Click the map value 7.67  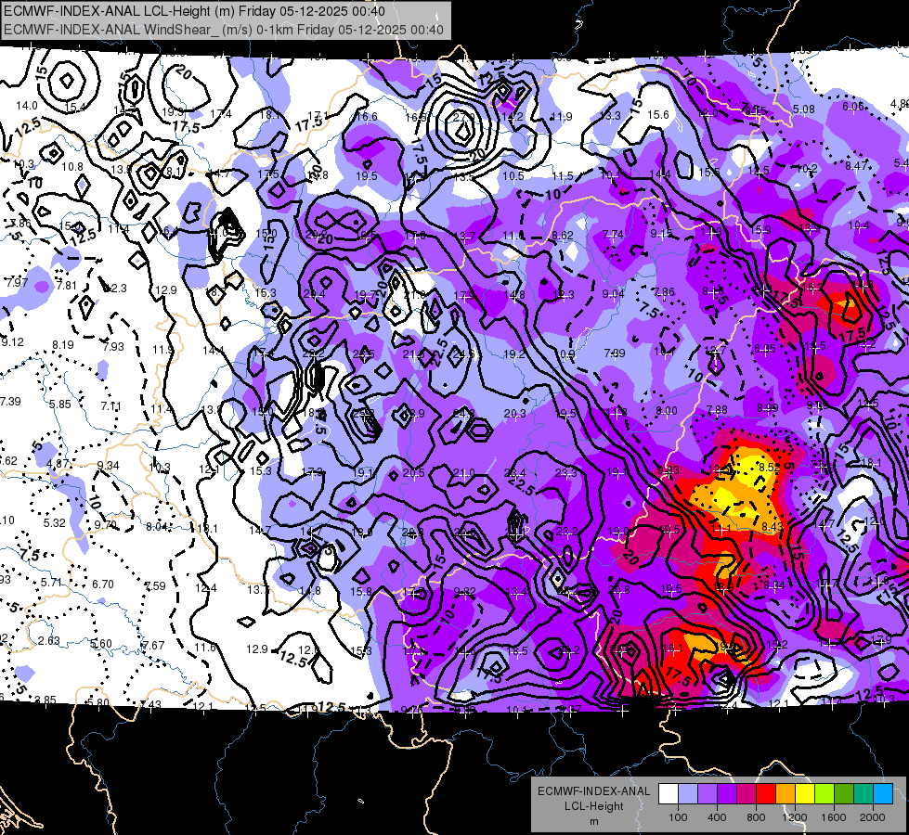coord(153,645)
